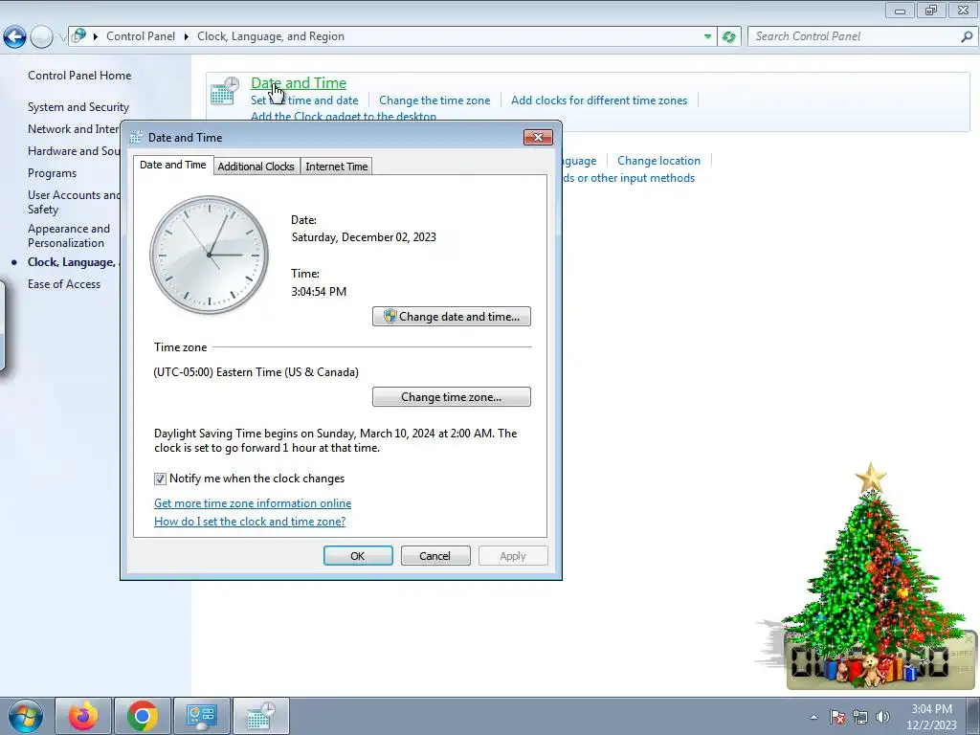
Task: Expand arrow after Control Panel breadcrumb
Action: click(x=187, y=37)
